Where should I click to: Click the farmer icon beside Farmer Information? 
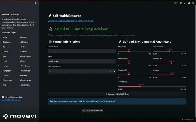(50, 42)
